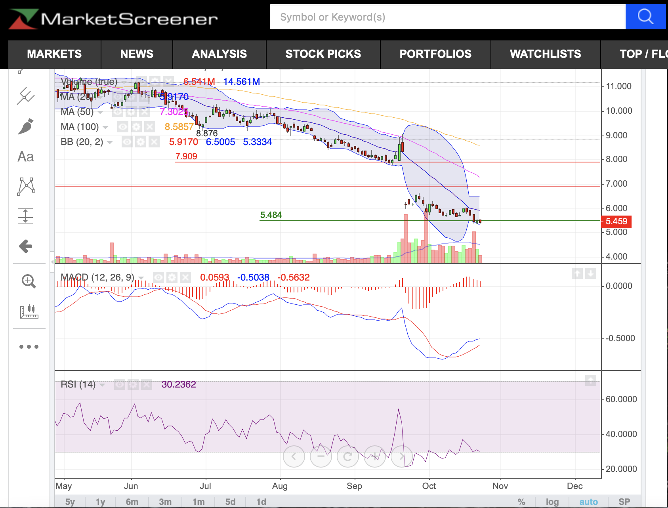Viewport: 668px width, 508px height.
Task: Click the blue search magnifier button
Action: pyautogui.click(x=645, y=17)
